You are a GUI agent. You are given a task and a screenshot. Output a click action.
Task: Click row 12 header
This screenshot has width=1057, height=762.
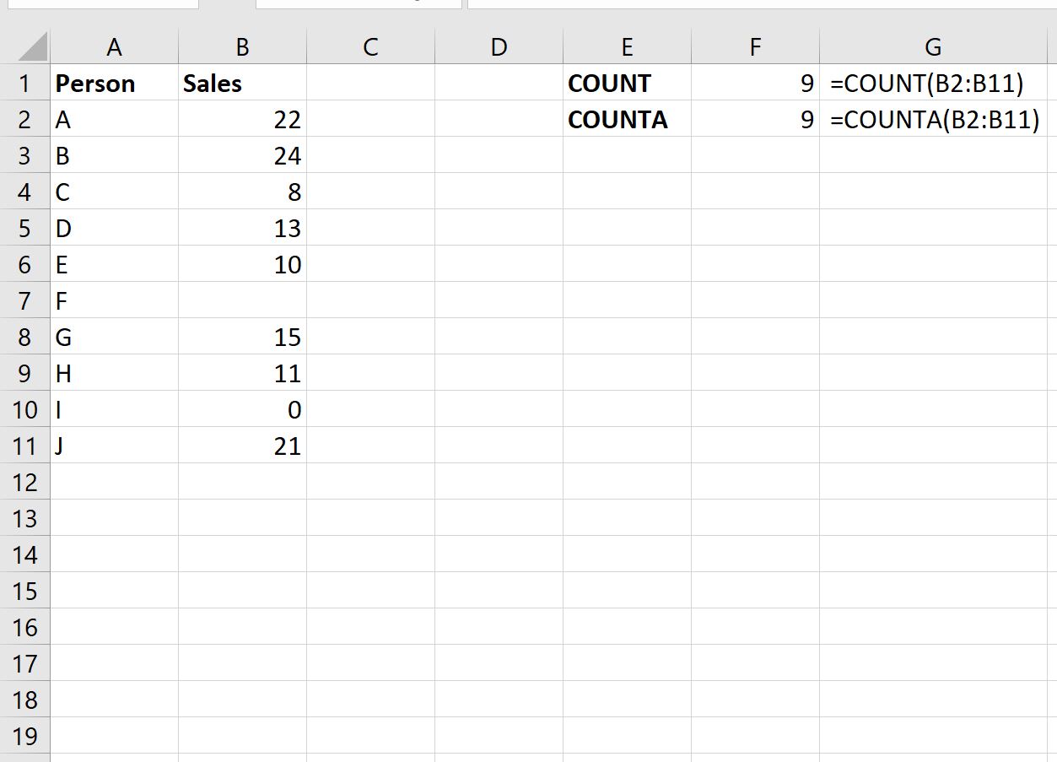coord(24,483)
